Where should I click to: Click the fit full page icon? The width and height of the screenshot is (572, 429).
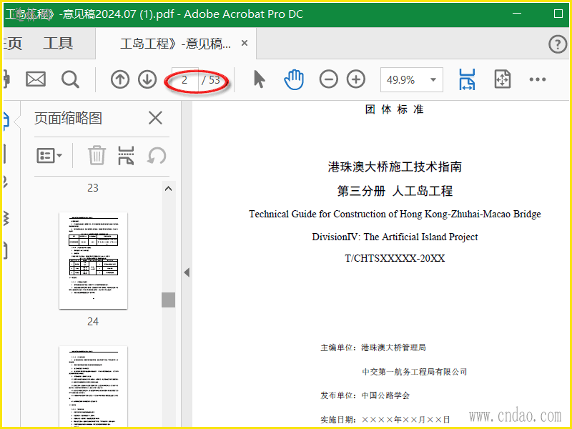coord(503,79)
